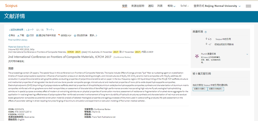This screenshot has height=121, width=258.
Task: Click the send by email envelope icon
Action: tap(37, 36)
